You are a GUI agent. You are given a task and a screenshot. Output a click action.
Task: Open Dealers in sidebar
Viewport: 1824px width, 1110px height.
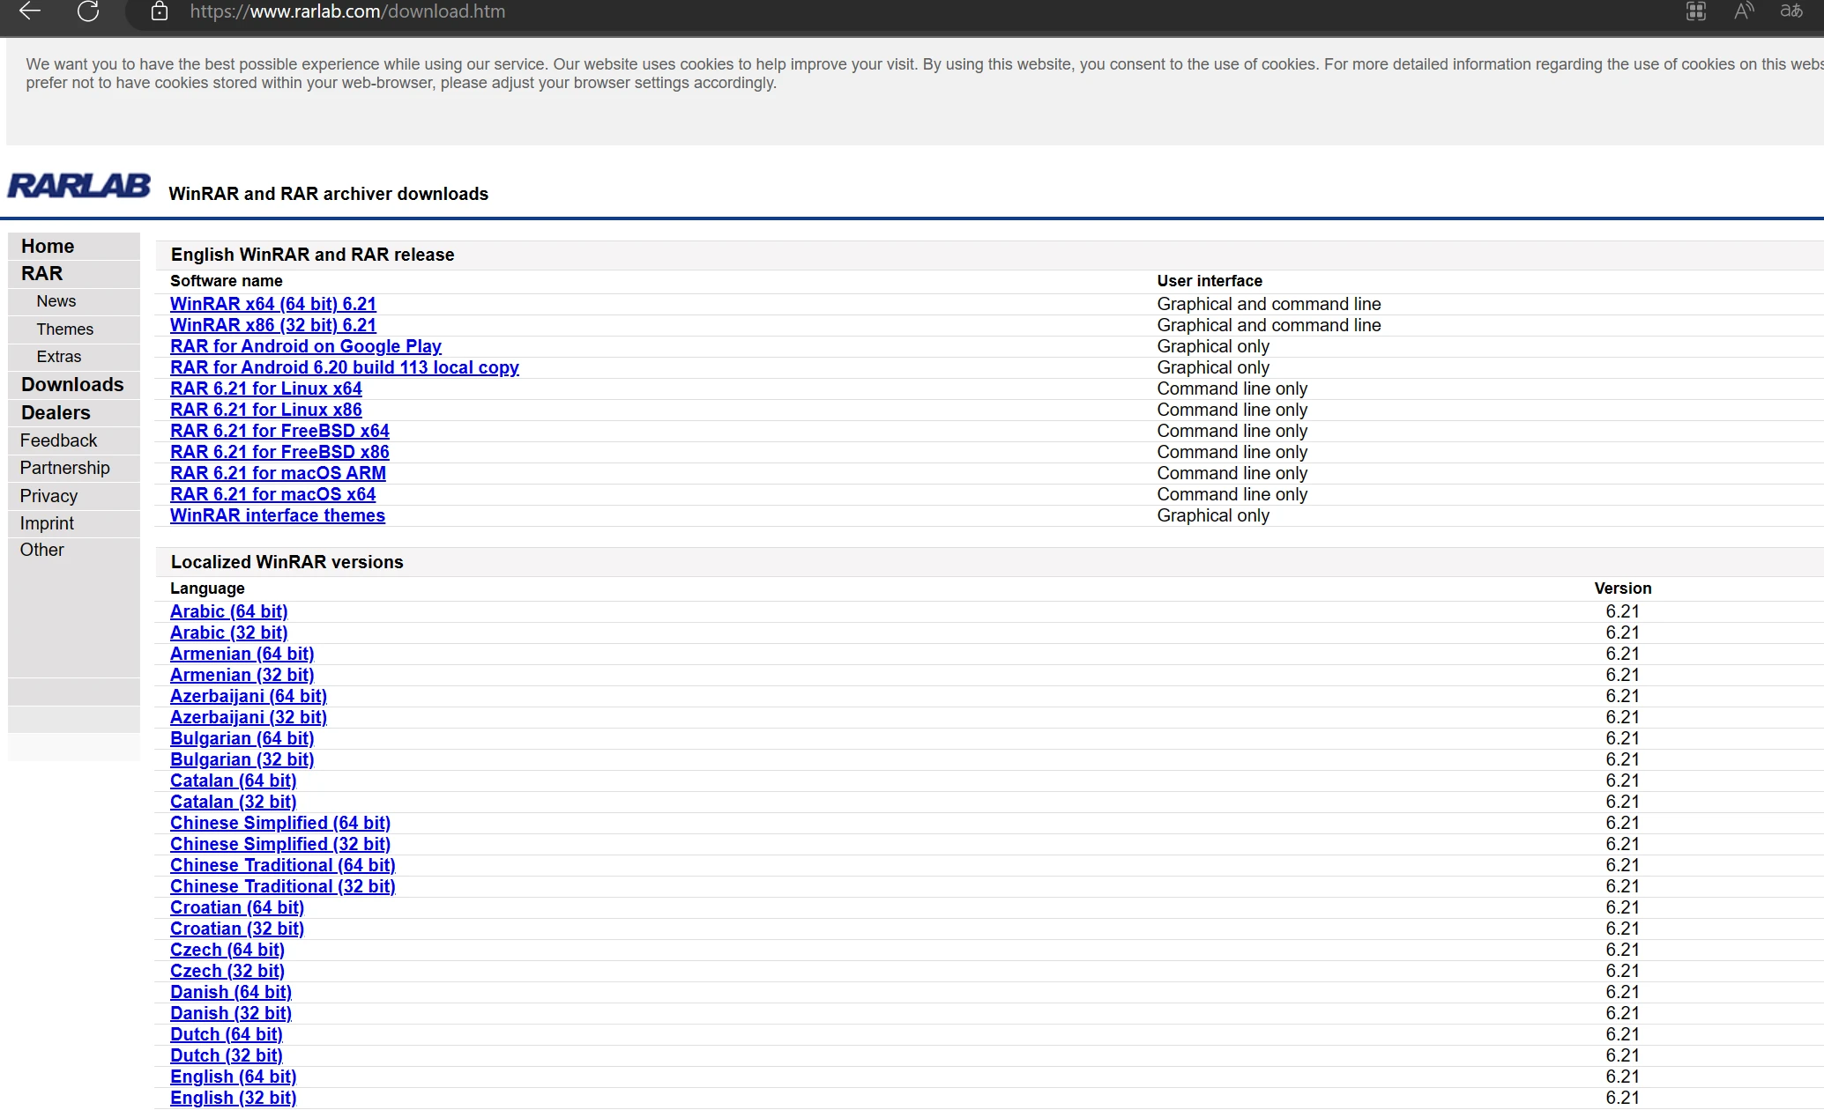tap(56, 412)
